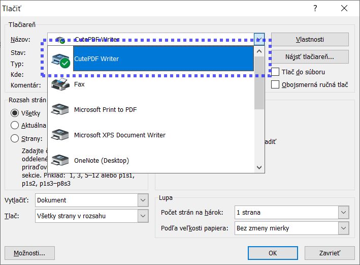Click the printer list scrollbar thumb
Screen dimensions: 360x265
(x=259, y=83)
